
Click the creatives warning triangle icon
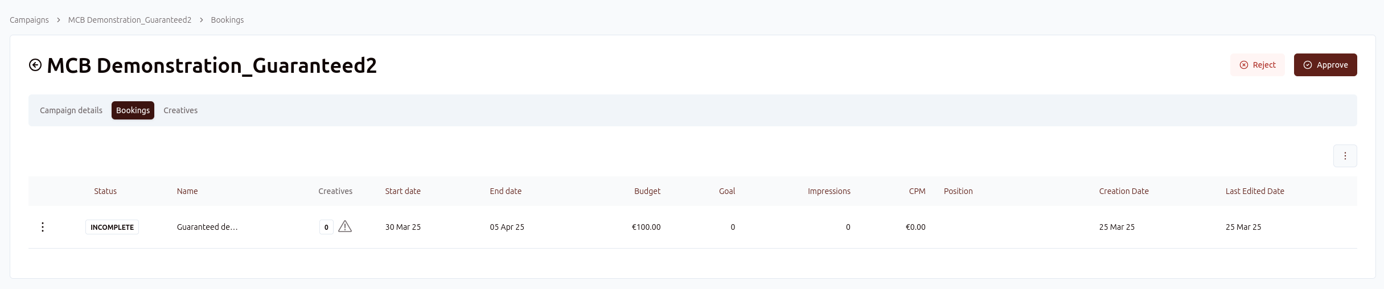point(345,227)
